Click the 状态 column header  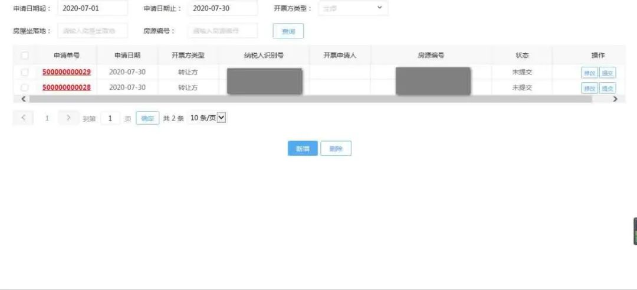click(522, 56)
